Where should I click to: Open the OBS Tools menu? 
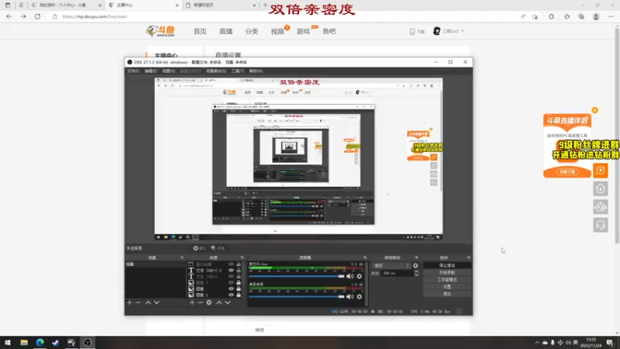tap(238, 71)
